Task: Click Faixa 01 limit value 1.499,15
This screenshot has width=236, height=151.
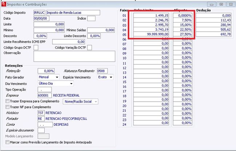Action: pyautogui.click(x=151, y=16)
